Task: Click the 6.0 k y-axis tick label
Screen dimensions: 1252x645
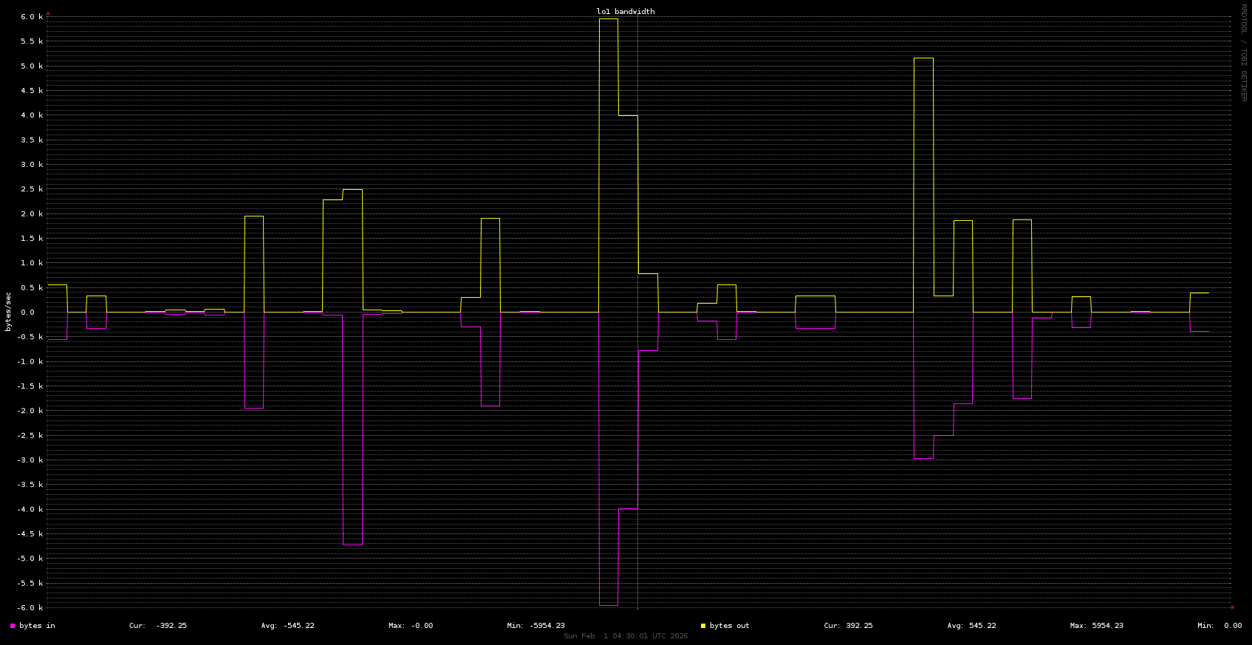Action: point(31,17)
